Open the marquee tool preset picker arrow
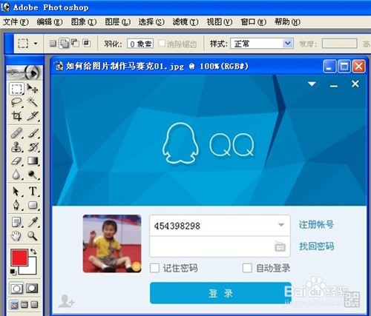 click(36, 44)
